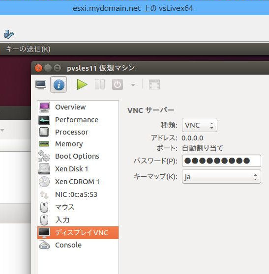Click the graphical console monitor toolbar icon
The image size is (269, 274).
click(41, 84)
